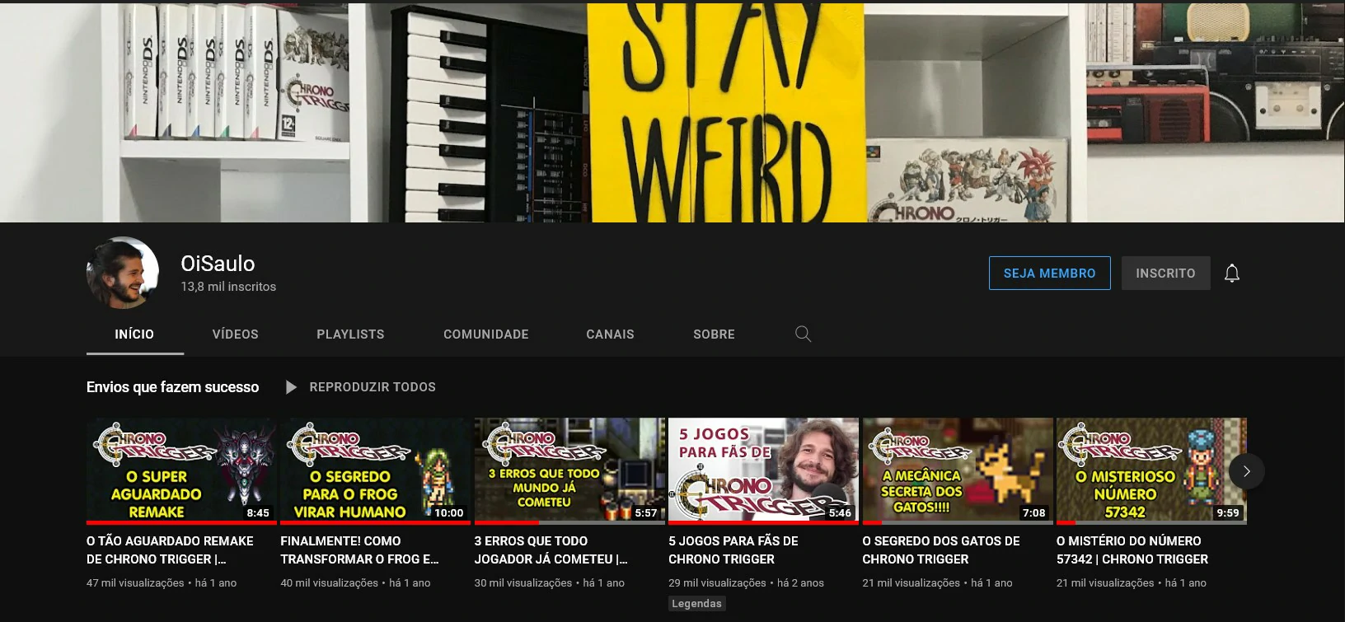
Task: Click the 10:00 duration badge
Action: pos(449,512)
